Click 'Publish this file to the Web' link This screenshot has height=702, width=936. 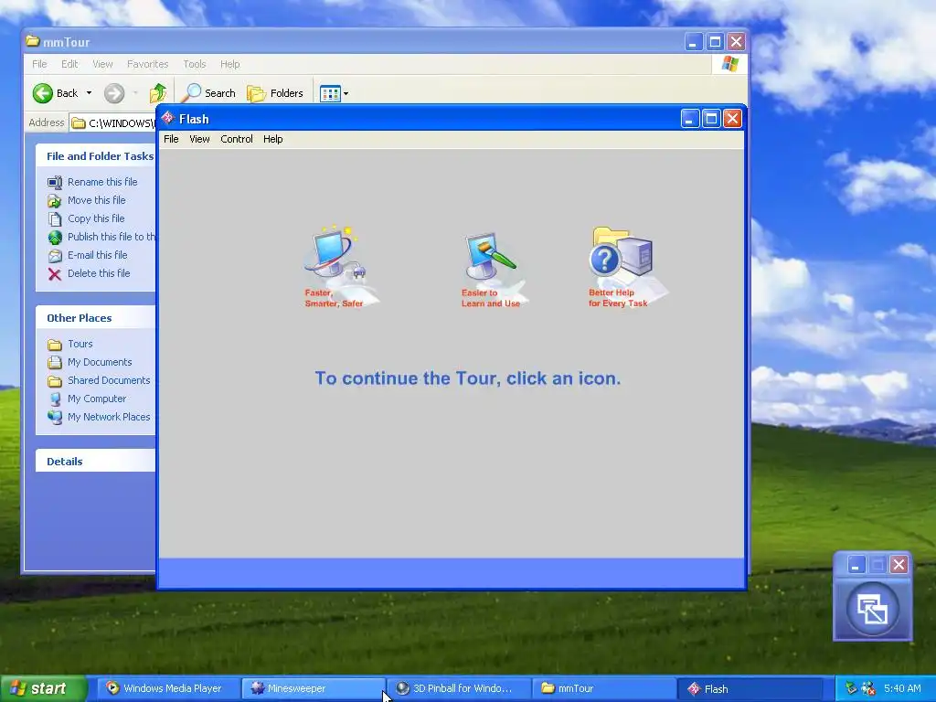pos(111,237)
